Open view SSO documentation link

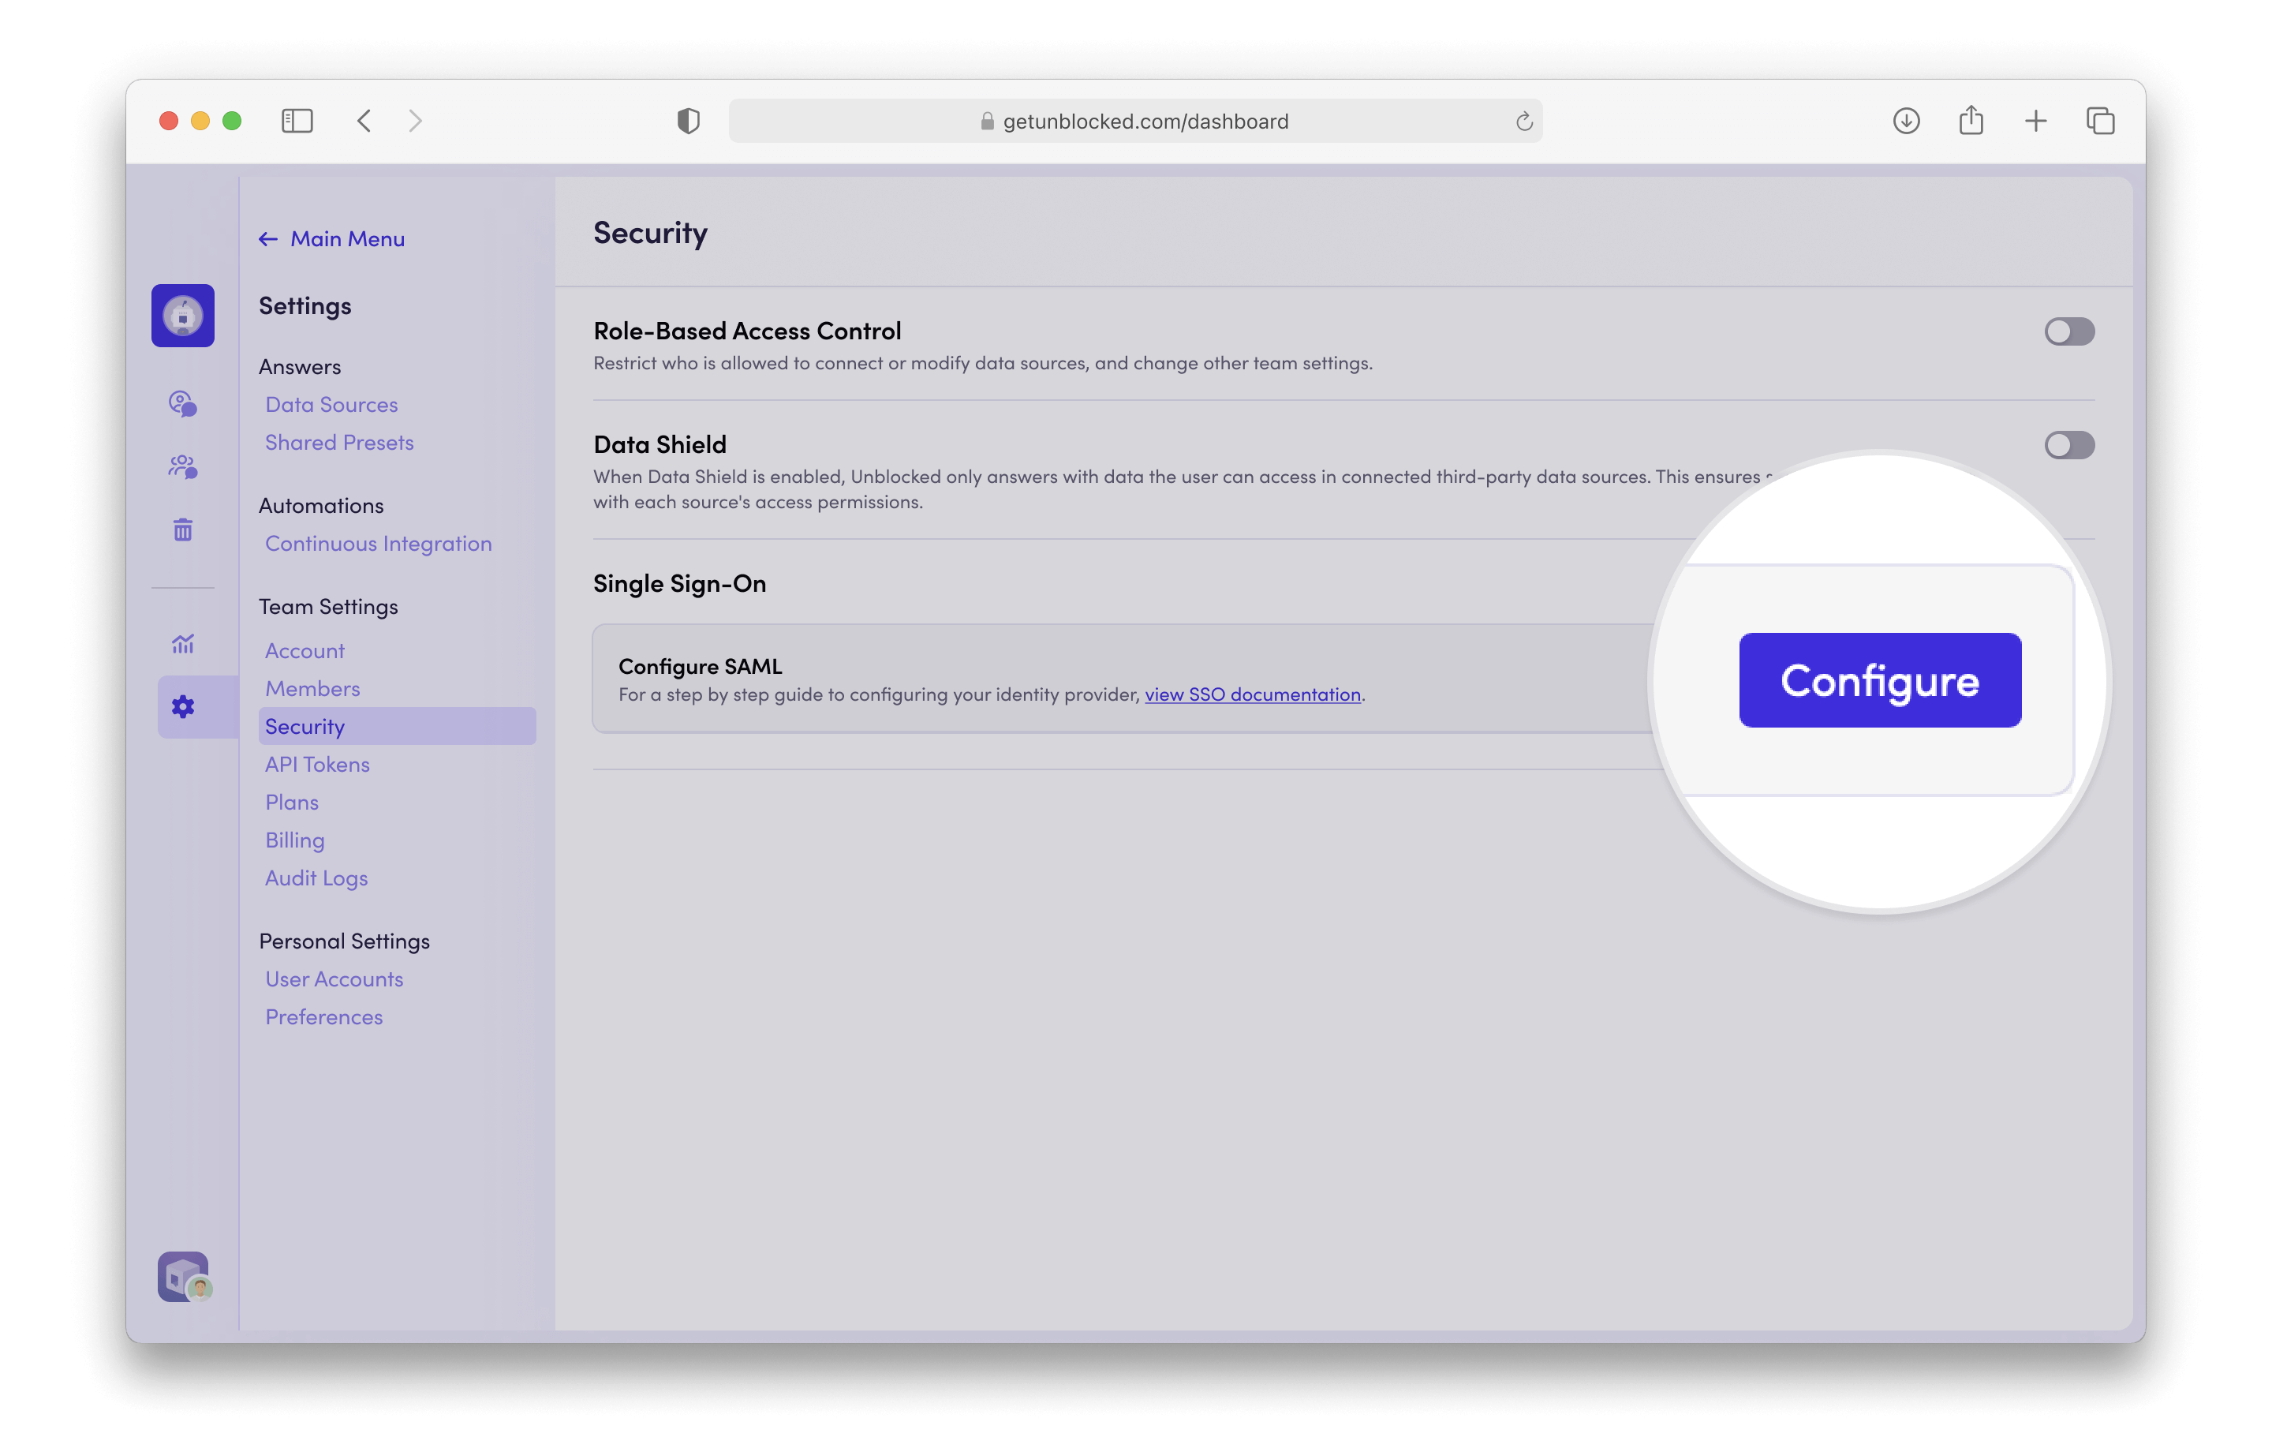(x=1252, y=694)
